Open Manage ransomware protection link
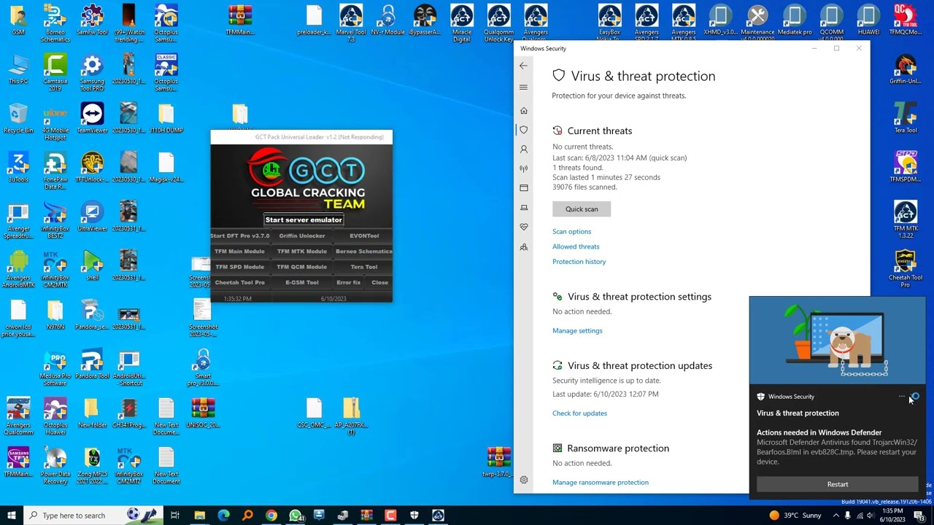This screenshot has height=525, width=934. [x=600, y=482]
